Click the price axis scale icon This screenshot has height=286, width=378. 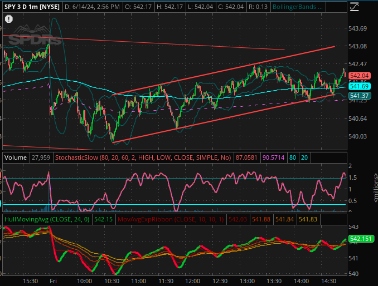[355, 7]
